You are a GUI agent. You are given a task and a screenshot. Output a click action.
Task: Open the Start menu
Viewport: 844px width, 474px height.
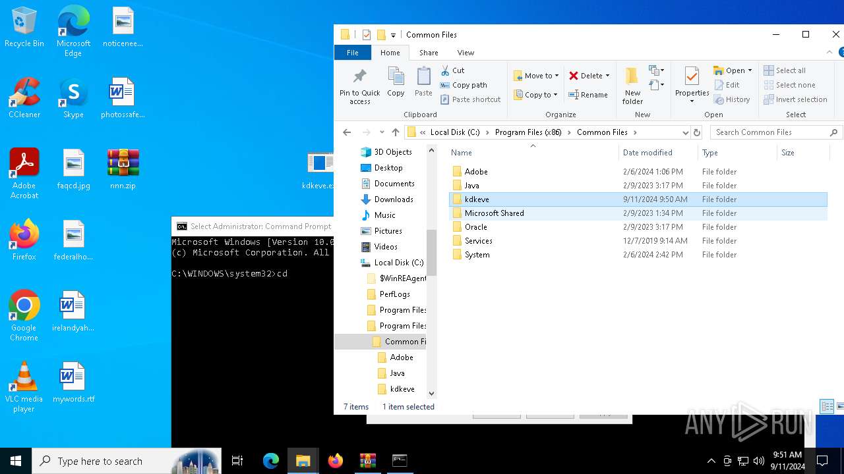[x=16, y=461]
